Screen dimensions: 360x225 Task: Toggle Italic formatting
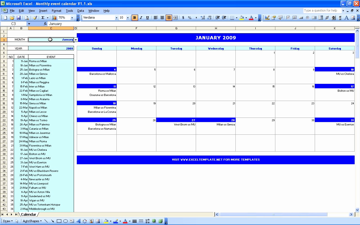(141, 18)
